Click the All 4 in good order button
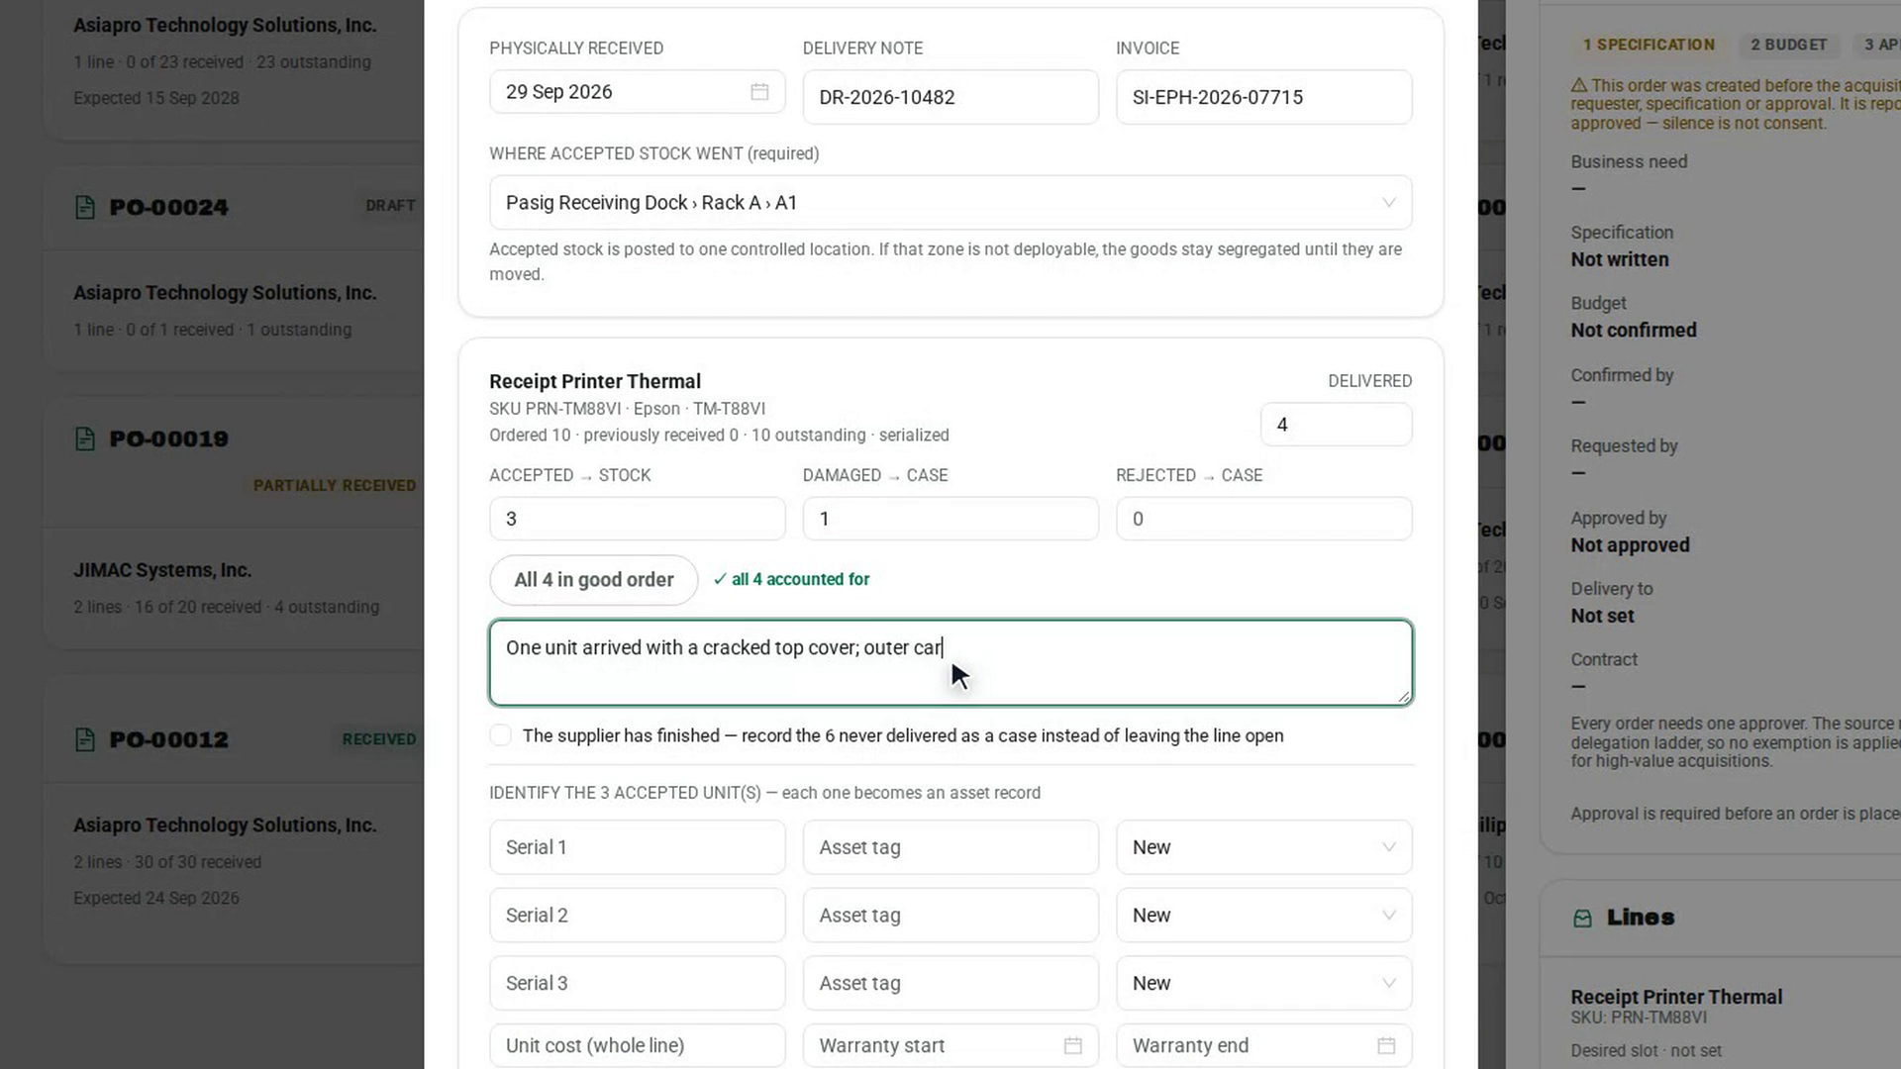 click(594, 580)
